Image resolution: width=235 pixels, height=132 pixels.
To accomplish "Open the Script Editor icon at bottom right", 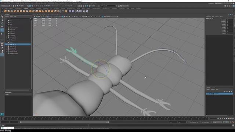I will [x=233, y=125].
